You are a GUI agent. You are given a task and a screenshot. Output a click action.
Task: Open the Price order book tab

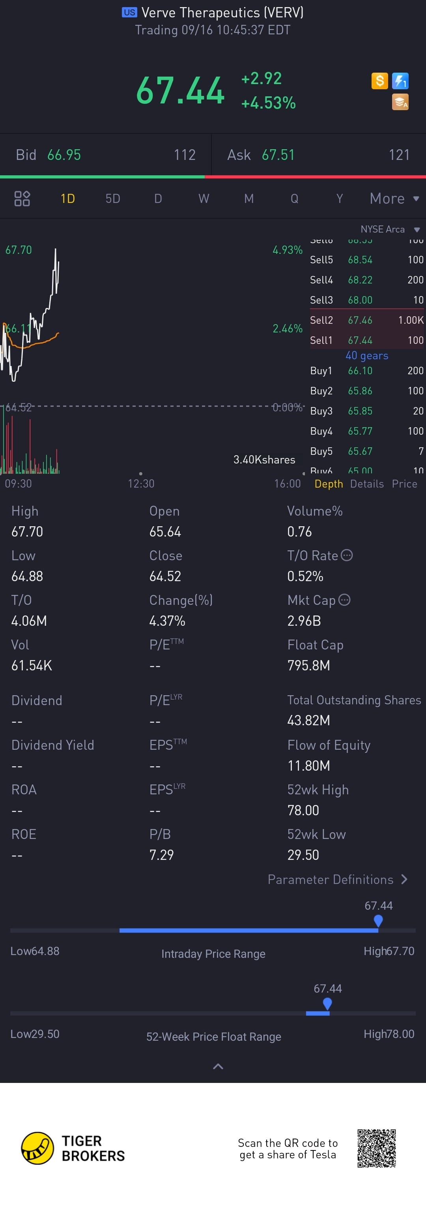tap(404, 484)
